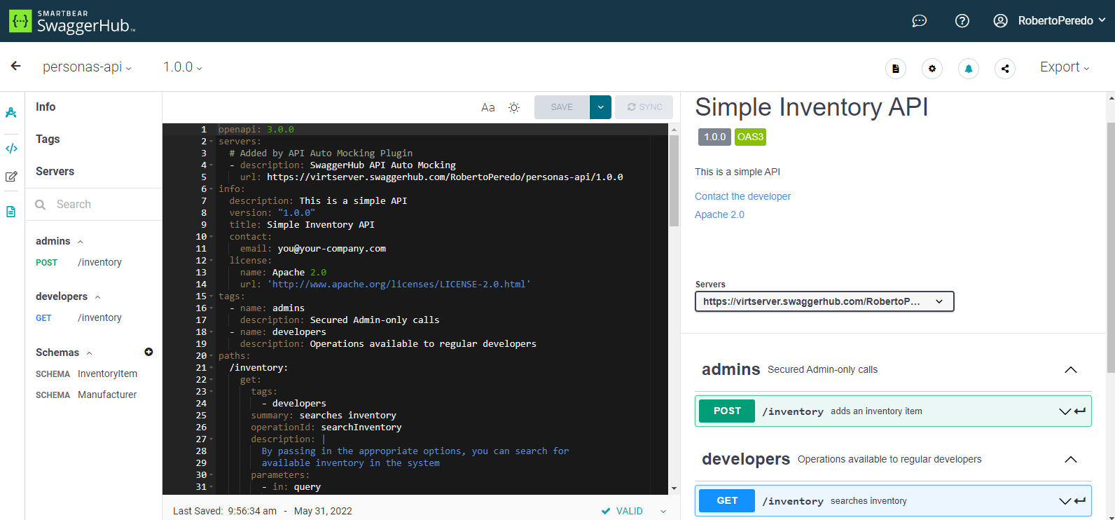Open the help question mark icon

[x=962, y=21]
